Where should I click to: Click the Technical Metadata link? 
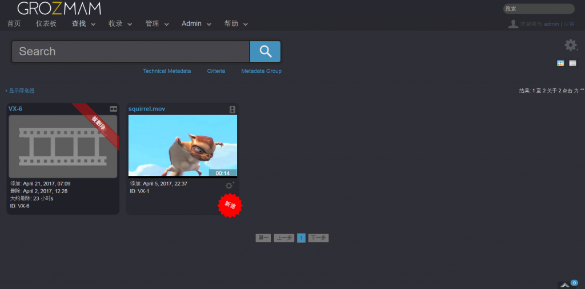pos(167,71)
